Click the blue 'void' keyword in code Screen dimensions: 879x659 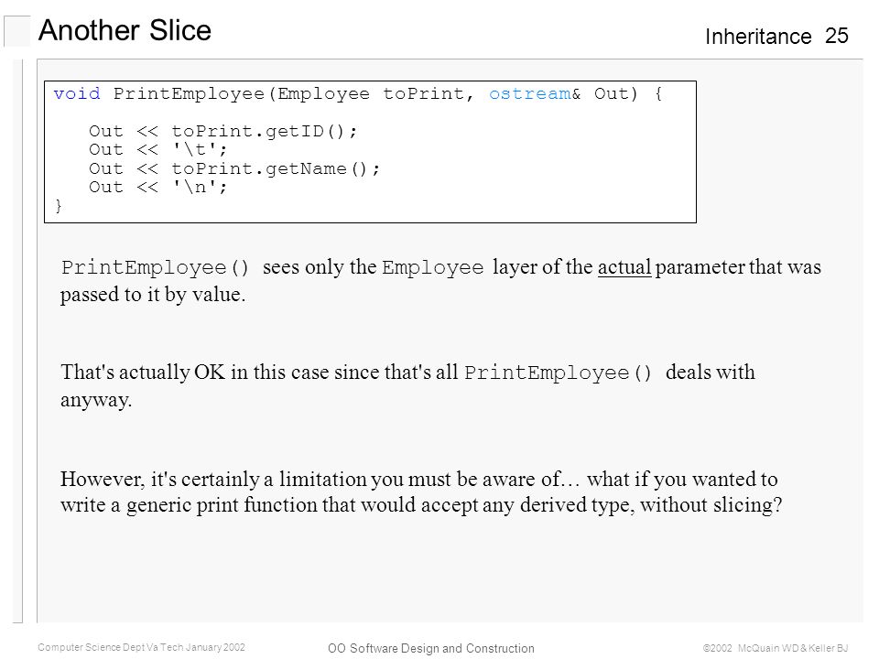pyautogui.click(x=77, y=93)
